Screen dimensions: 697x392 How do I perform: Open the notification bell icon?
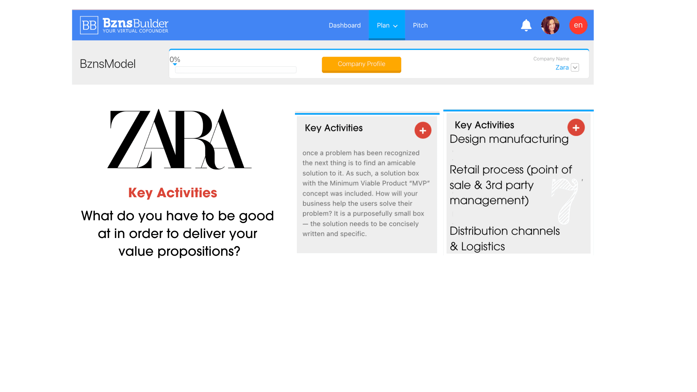point(526,25)
